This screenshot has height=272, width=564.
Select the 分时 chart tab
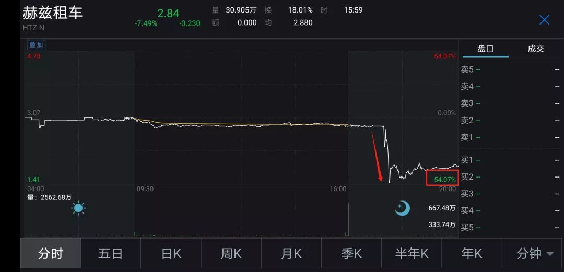click(51, 253)
